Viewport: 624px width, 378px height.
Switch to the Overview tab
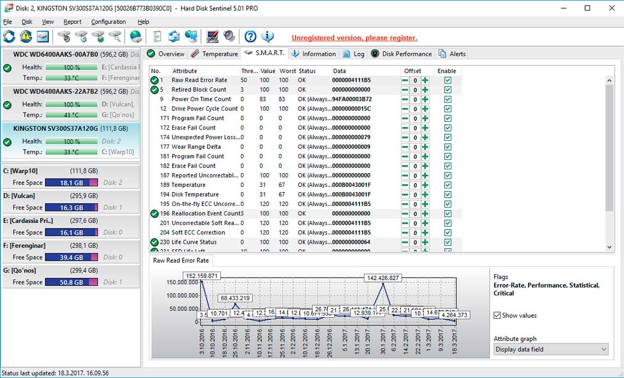point(165,54)
